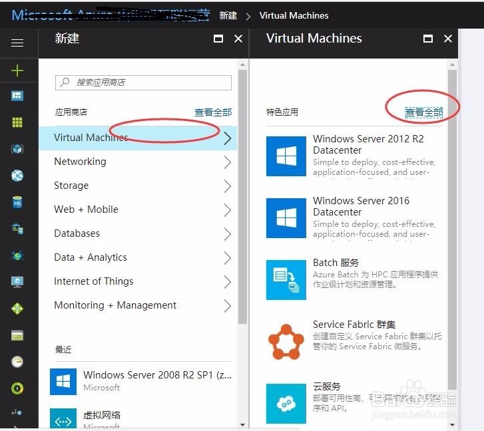Open the SQL databases icon
Screen dimensions: 484x431
point(17,203)
